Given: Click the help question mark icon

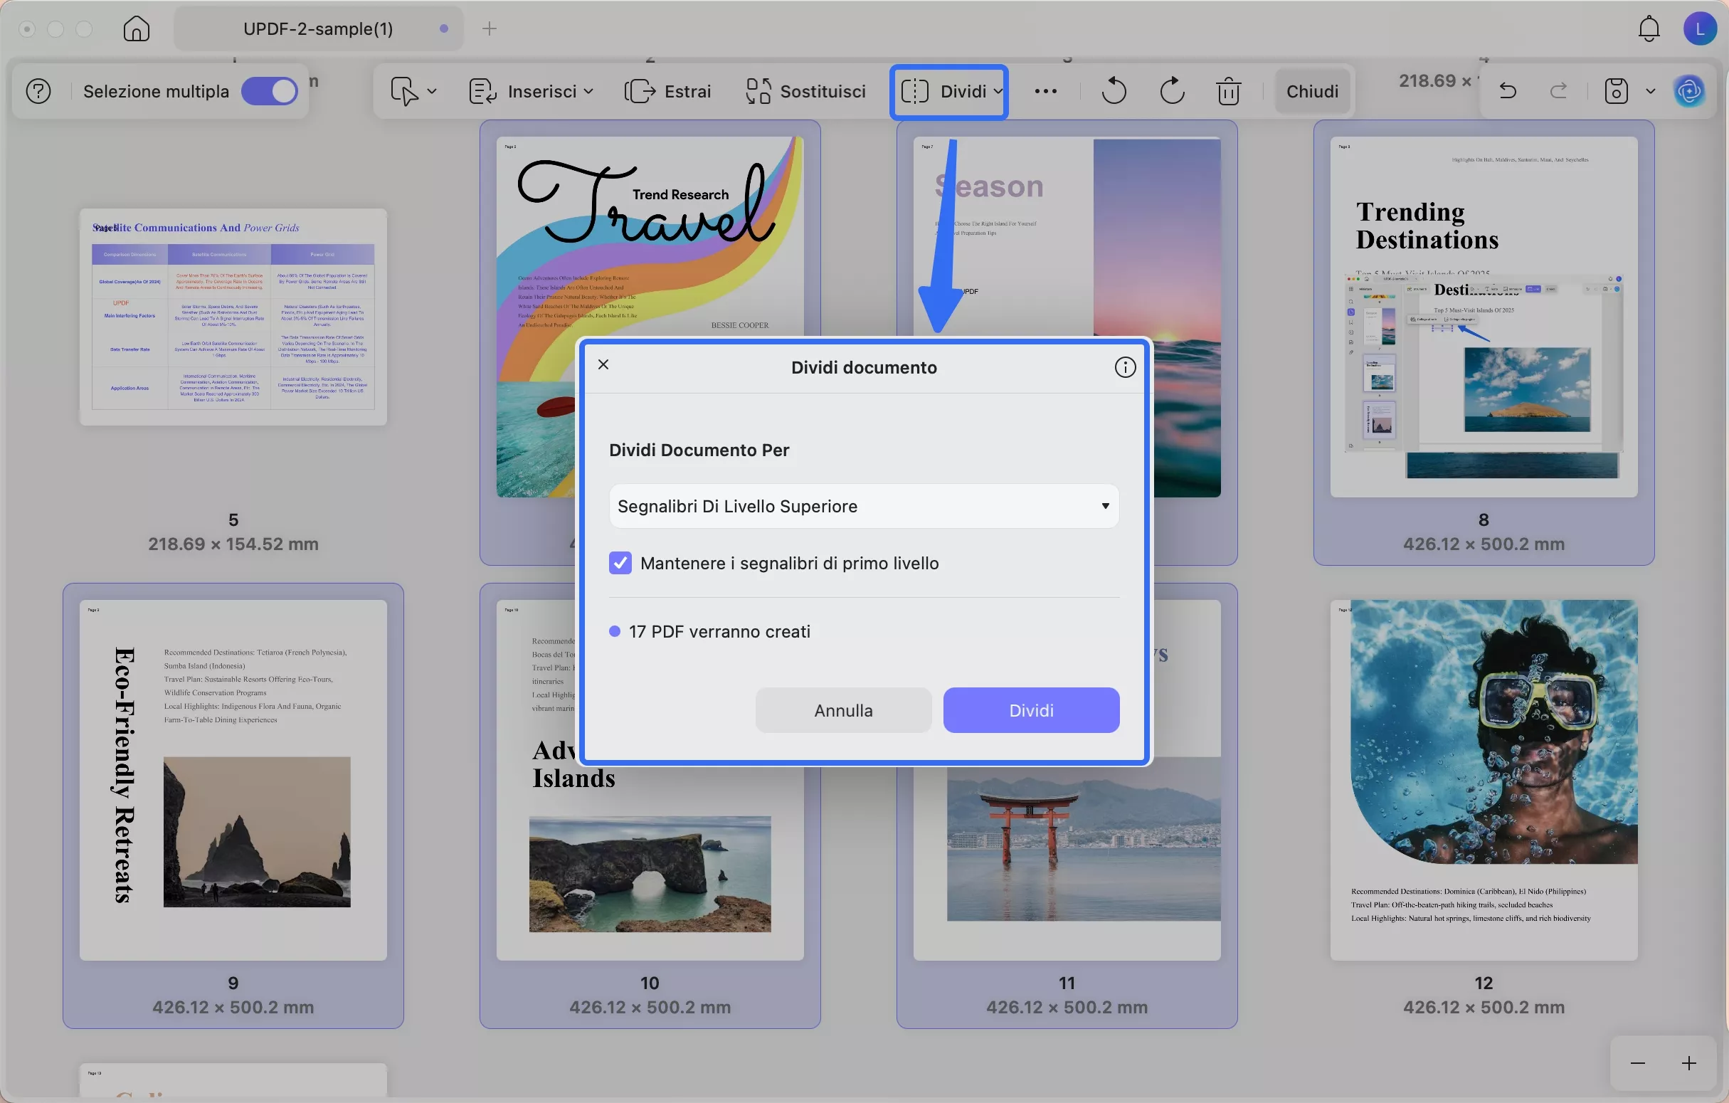Looking at the screenshot, I should coord(38,91).
